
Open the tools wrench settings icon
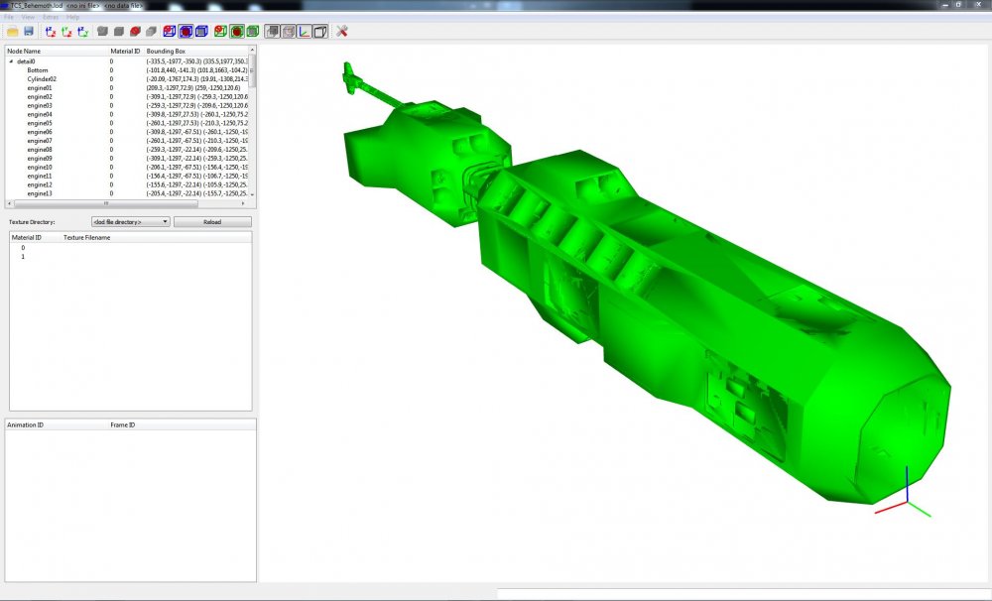(x=341, y=31)
